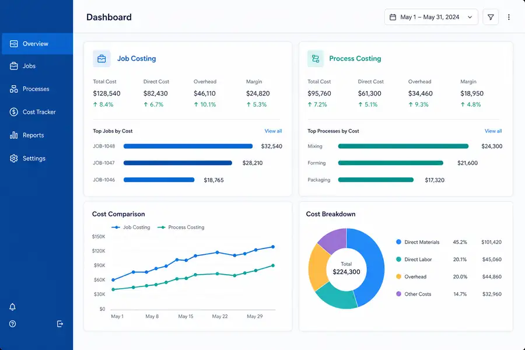Click the Processes icon in sidebar
The height and width of the screenshot is (350, 525).
tap(14, 89)
